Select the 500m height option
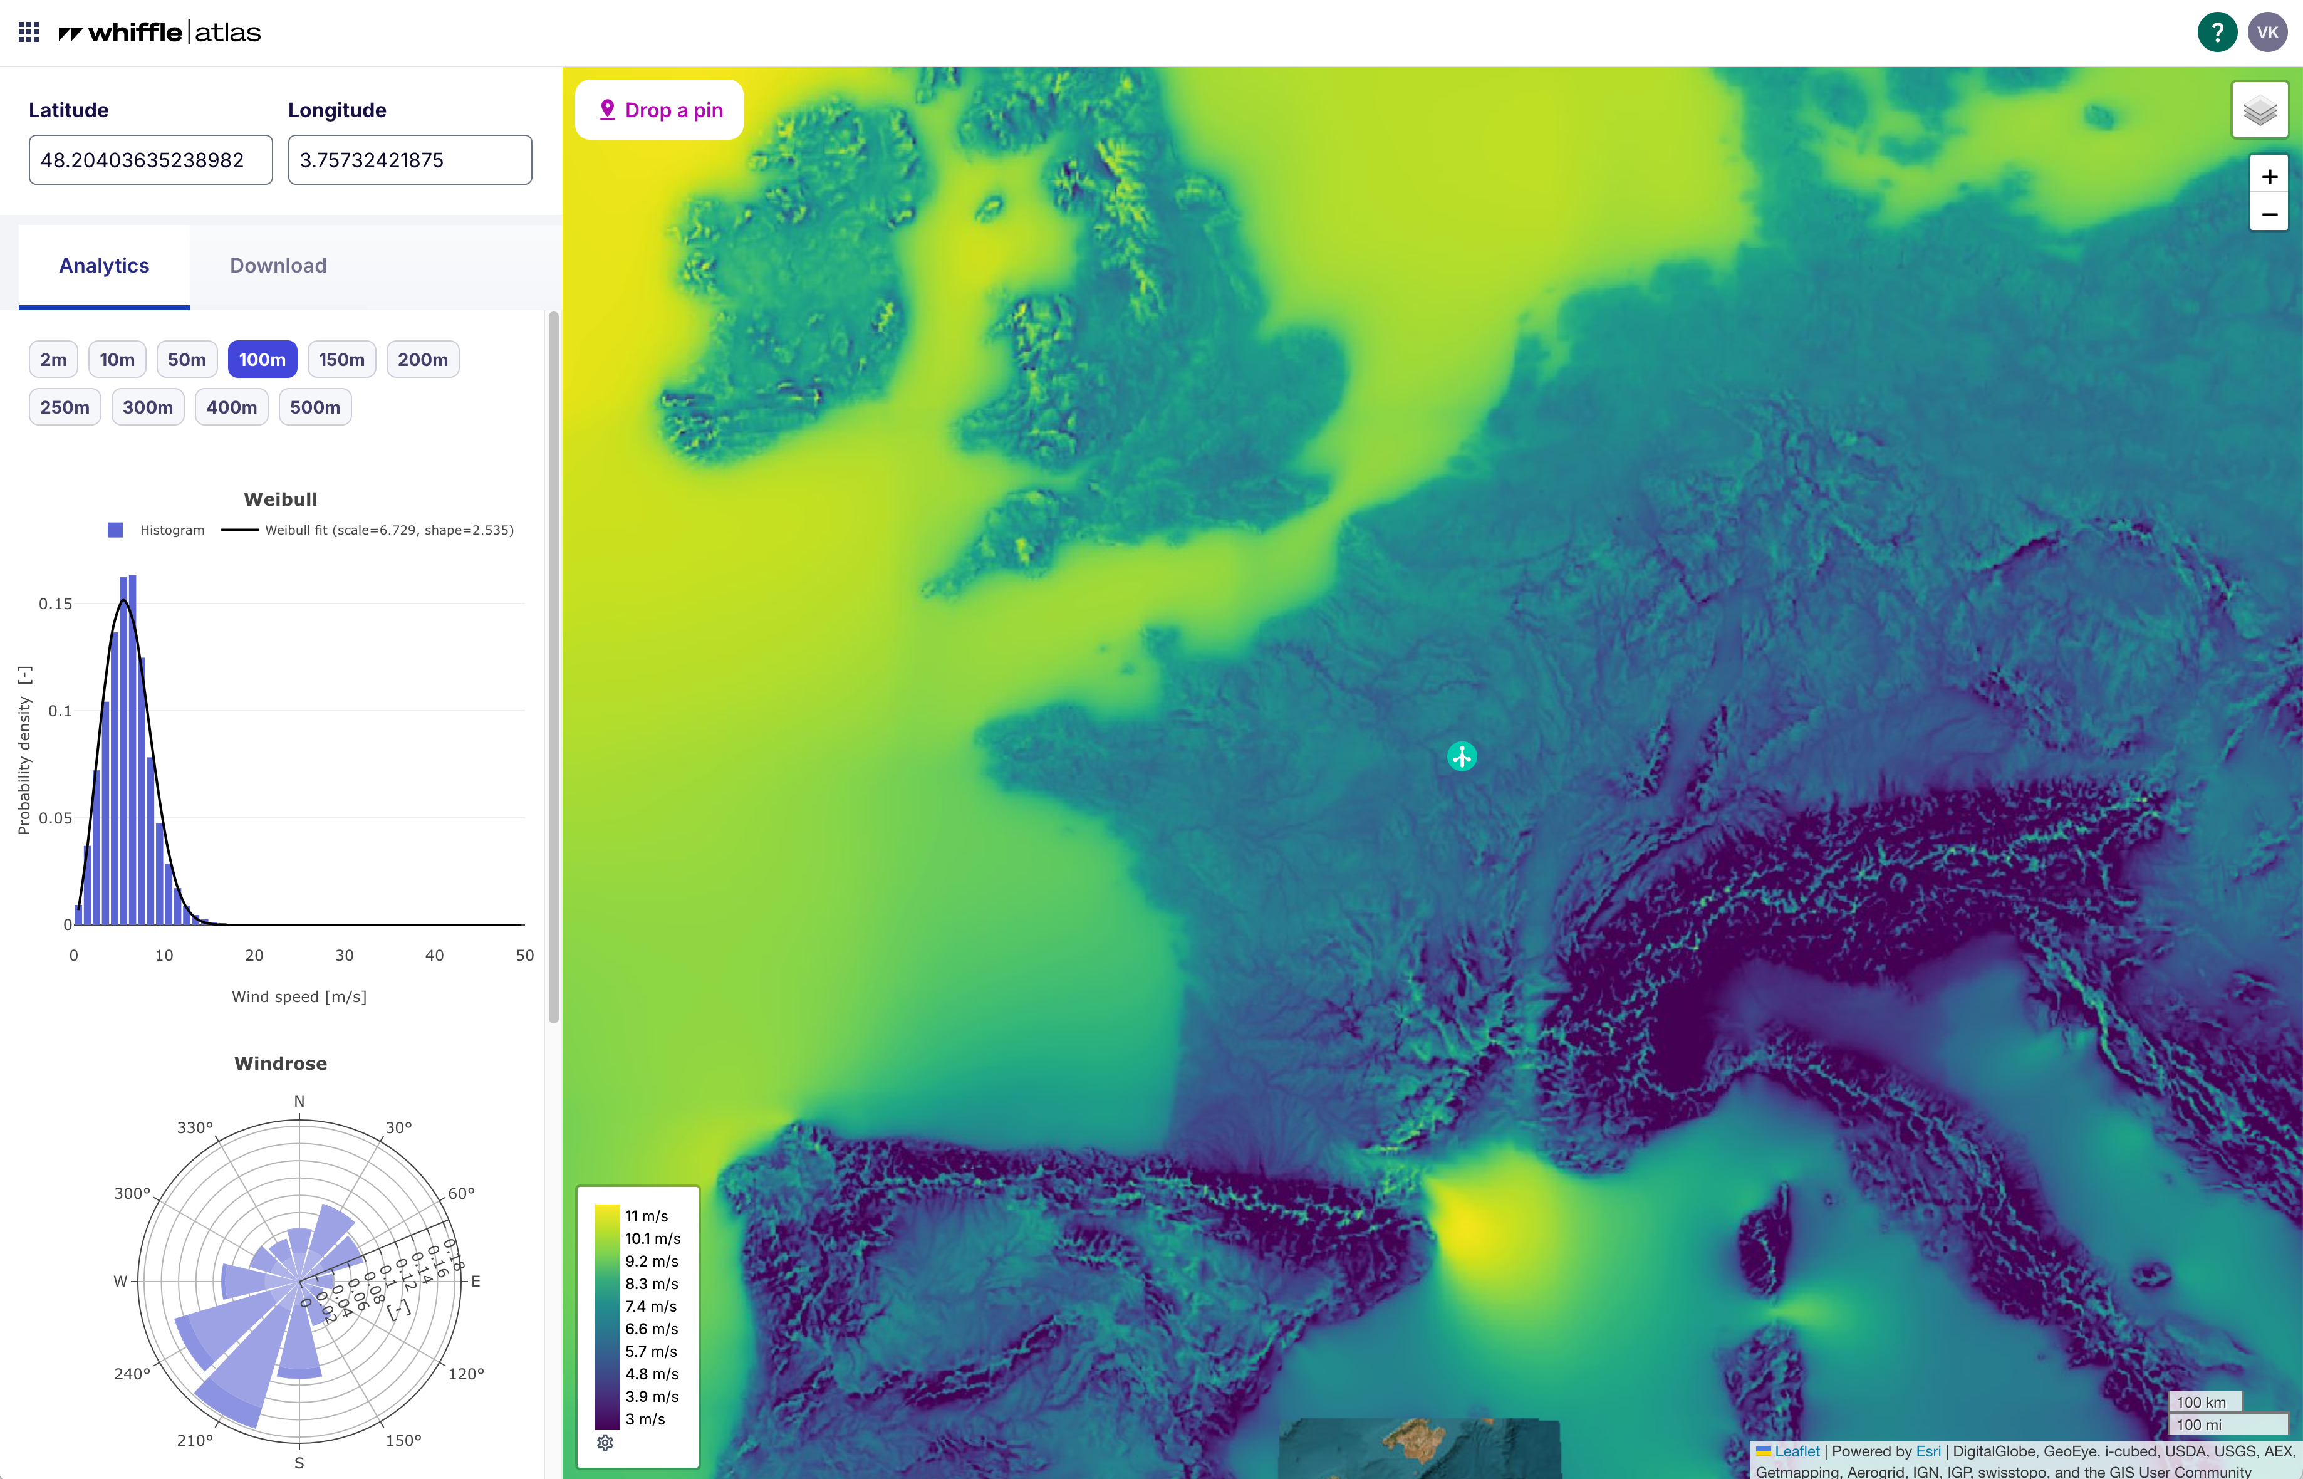This screenshot has width=2303, height=1479. pyautogui.click(x=315, y=407)
